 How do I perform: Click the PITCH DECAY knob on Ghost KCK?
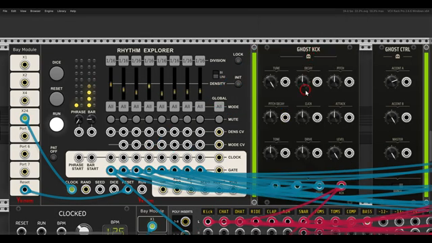click(270, 117)
